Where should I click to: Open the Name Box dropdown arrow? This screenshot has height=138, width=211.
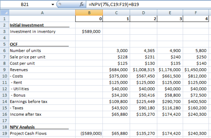53,5
